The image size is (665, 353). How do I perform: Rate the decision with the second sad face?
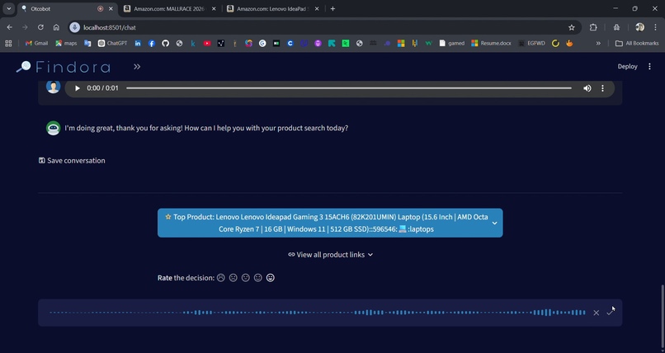(x=233, y=278)
